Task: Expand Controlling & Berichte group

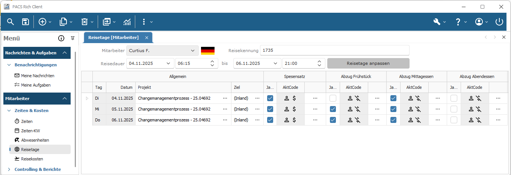Action: [x=9, y=169]
